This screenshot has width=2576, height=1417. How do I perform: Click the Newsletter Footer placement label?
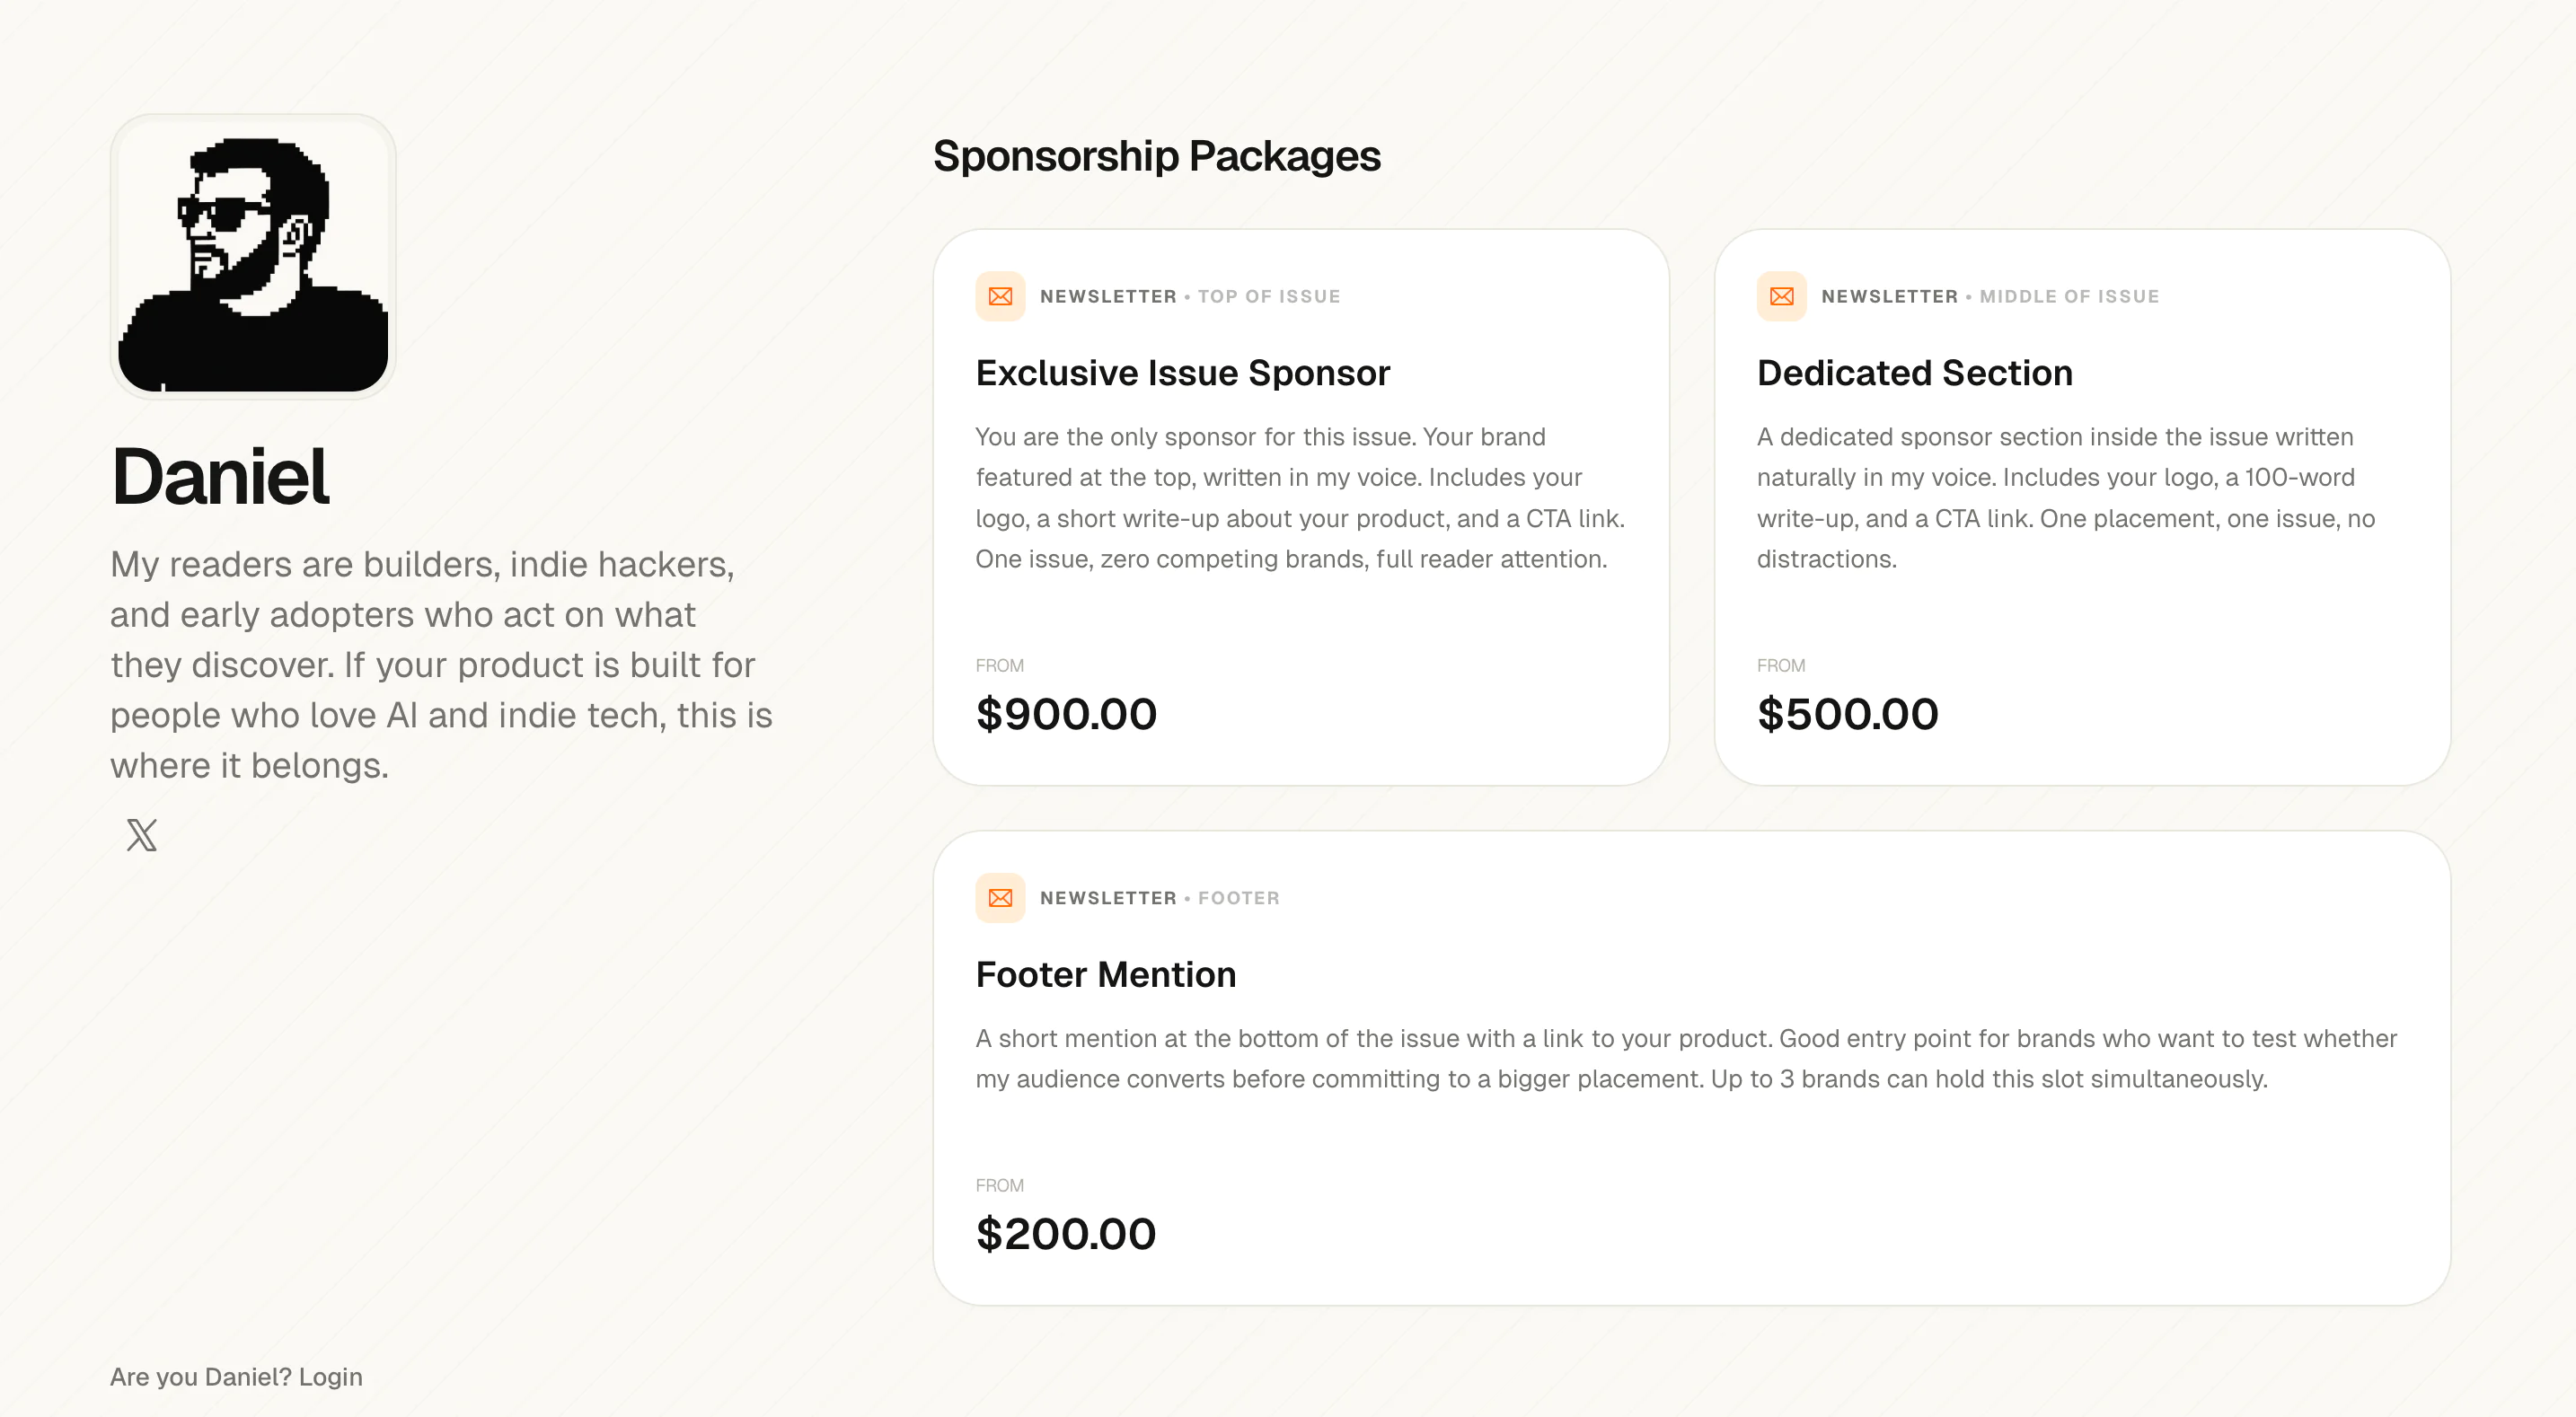(1238, 898)
